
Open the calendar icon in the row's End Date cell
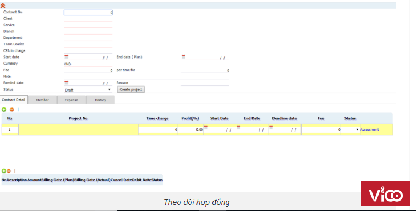[x=238, y=127]
